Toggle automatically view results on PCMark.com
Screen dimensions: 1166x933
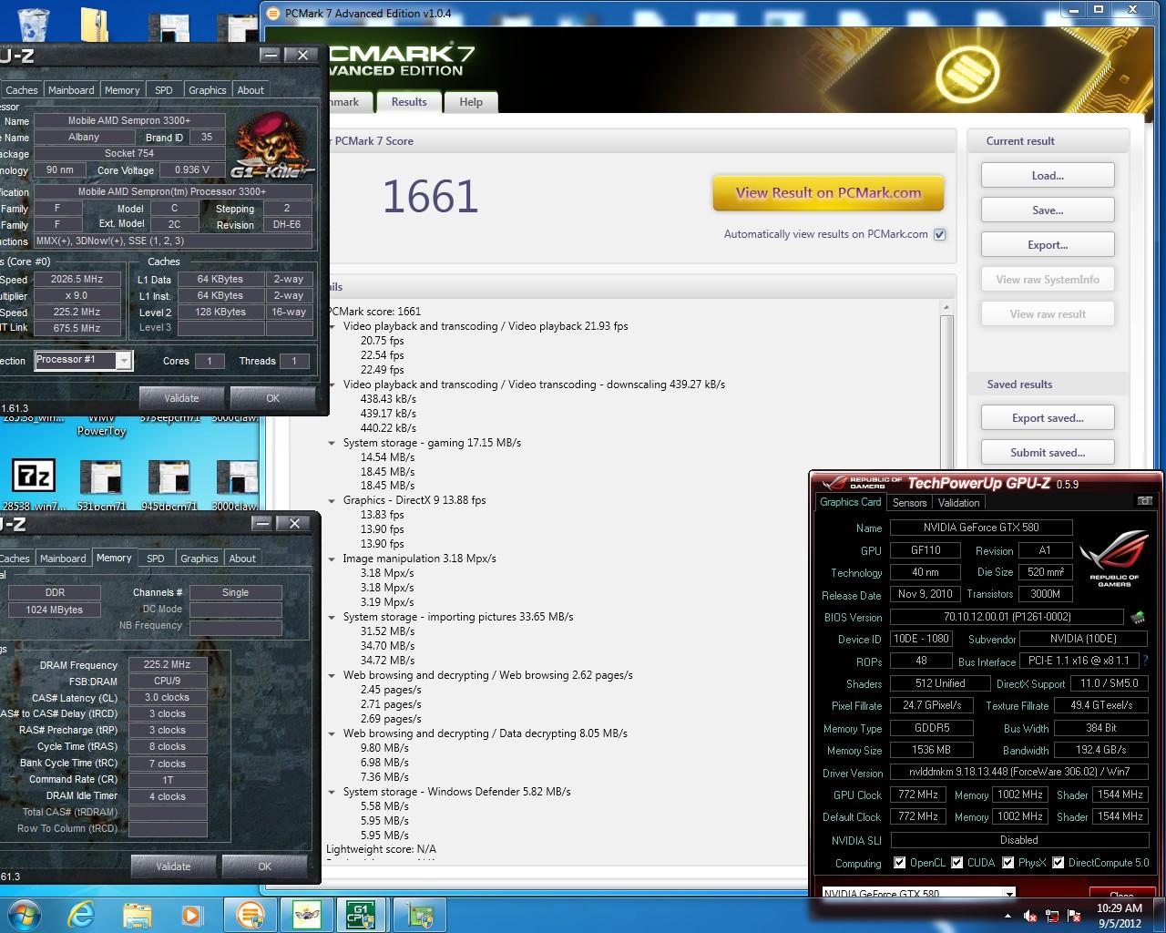coord(939,234)
